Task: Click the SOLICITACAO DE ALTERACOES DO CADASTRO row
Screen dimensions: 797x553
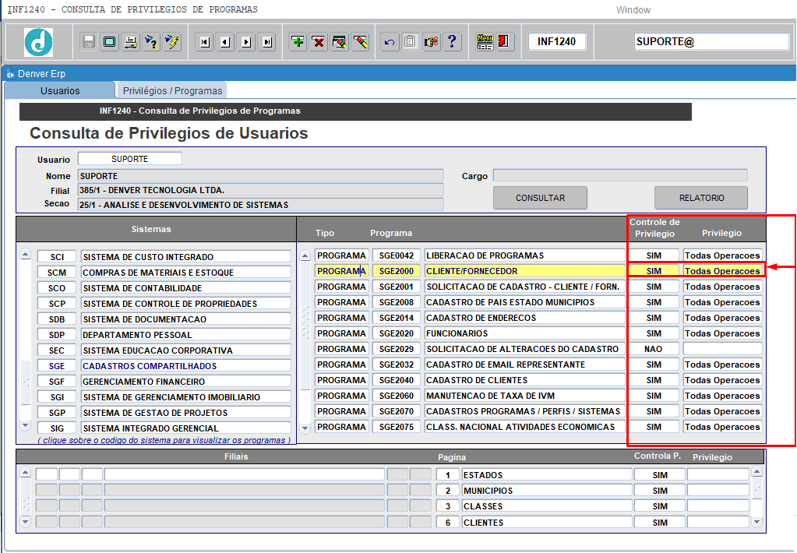Action: 525,349
